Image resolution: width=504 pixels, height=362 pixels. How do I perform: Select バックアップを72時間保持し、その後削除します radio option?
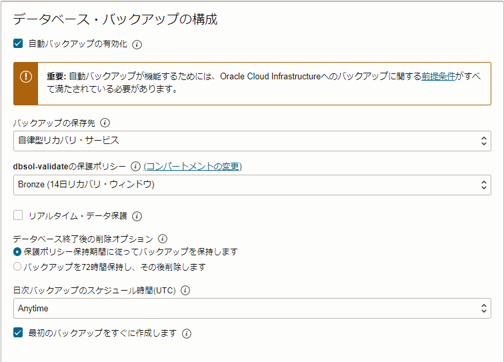[17, 267]
